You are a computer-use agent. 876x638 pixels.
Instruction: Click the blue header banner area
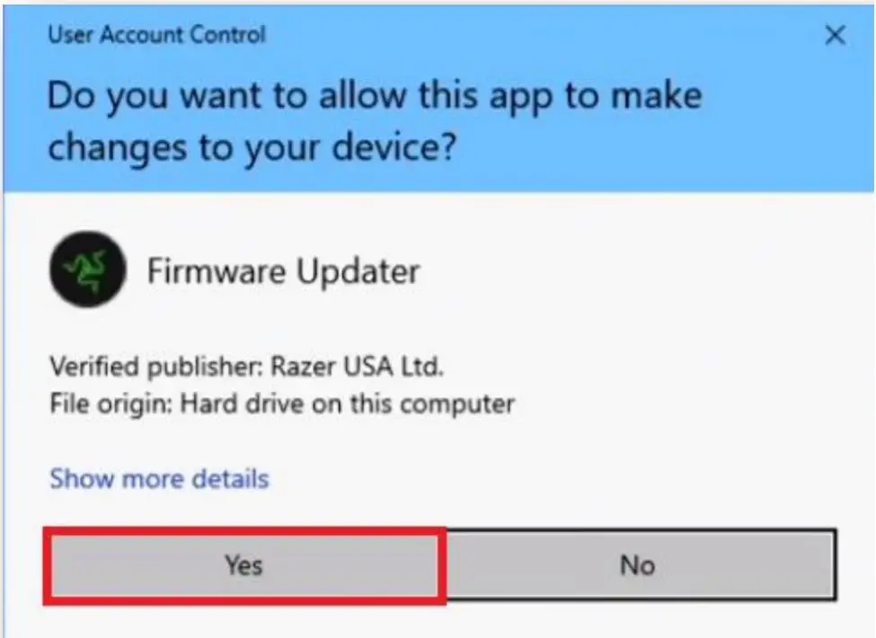tap(438, 98)
